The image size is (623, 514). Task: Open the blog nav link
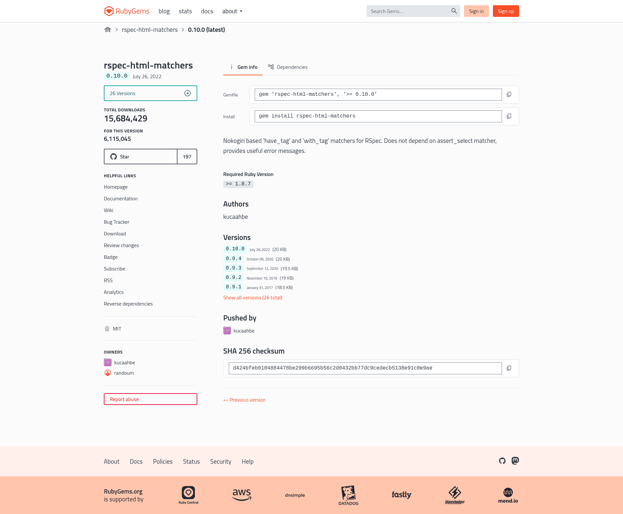click(x=164, y=11)
